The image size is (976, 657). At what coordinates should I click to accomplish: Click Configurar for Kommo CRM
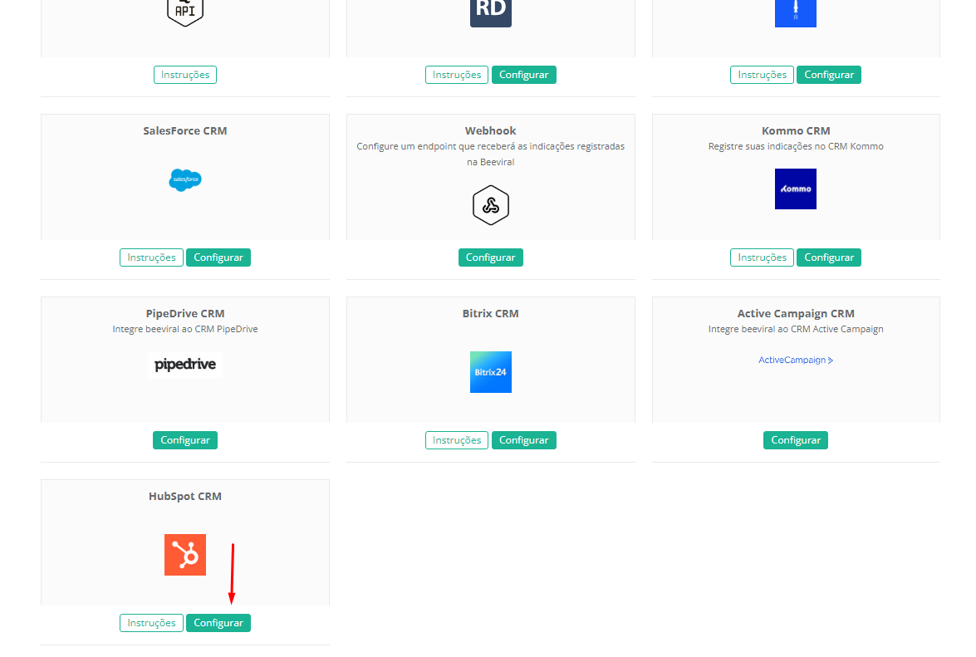tap(828, 257)
